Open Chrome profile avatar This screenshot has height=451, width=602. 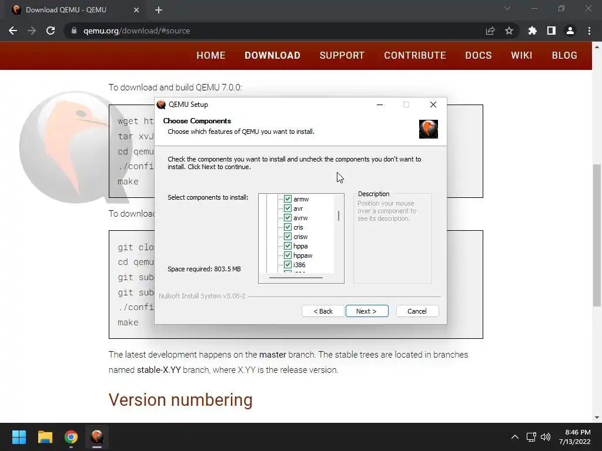(570, 31)
